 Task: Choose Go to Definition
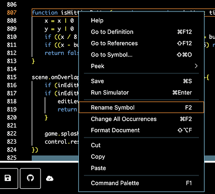[x=141, y=32]
